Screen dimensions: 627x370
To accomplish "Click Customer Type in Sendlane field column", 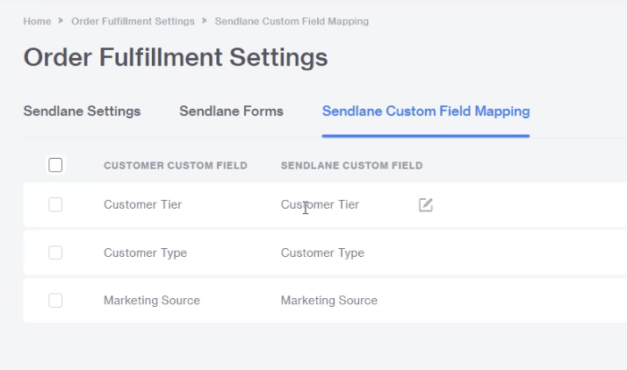I will pos(322,253).
